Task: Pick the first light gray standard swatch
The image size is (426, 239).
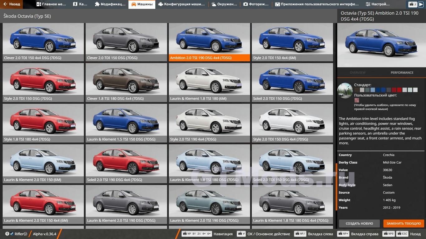Action: click(362, 90)
